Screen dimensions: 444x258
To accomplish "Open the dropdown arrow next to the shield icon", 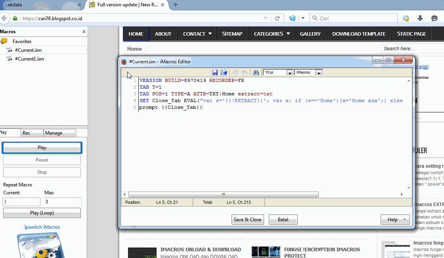I will click(303, 18).
